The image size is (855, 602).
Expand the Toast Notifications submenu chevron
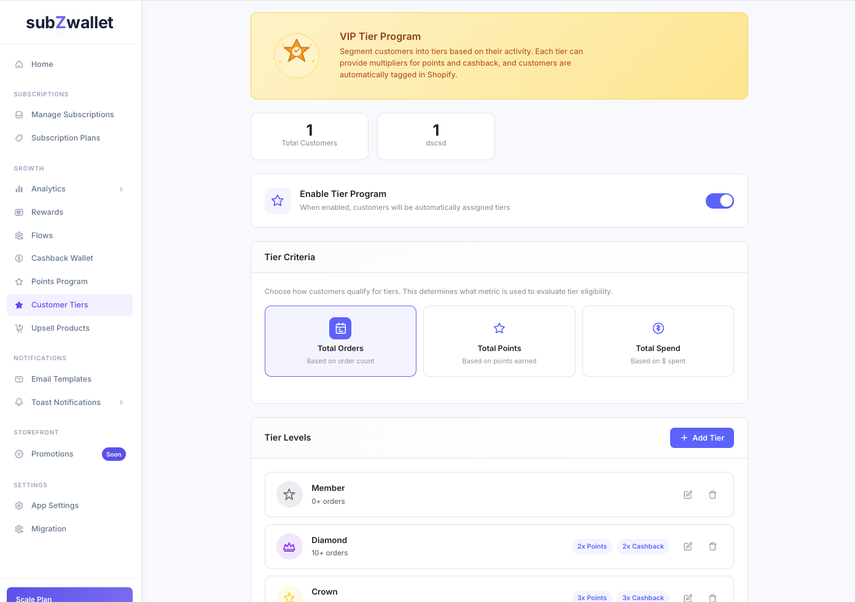pos(121,403)
